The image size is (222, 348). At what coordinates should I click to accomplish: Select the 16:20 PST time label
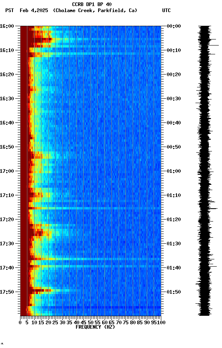pos(7,75)
